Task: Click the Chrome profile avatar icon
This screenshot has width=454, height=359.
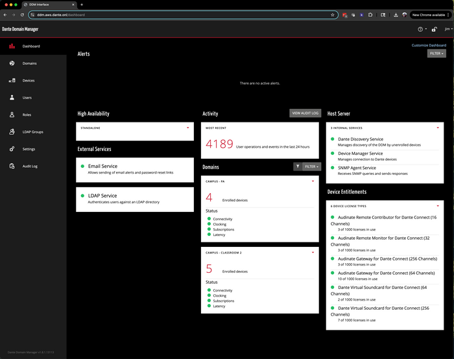Action: point(405,15)
